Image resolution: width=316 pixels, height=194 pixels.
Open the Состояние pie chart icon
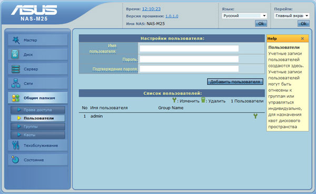(x=15, y=160)
